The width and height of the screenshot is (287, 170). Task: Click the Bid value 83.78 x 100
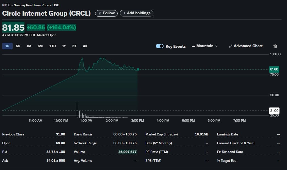click(x=56, y=152)
